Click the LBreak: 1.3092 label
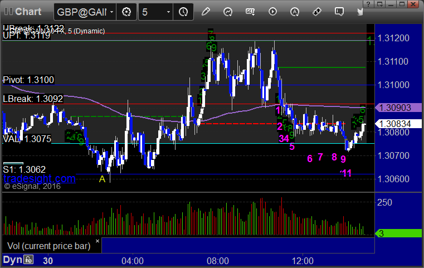Image resolution: width=424 pixels, height=268 pixels. pos(33,99)
